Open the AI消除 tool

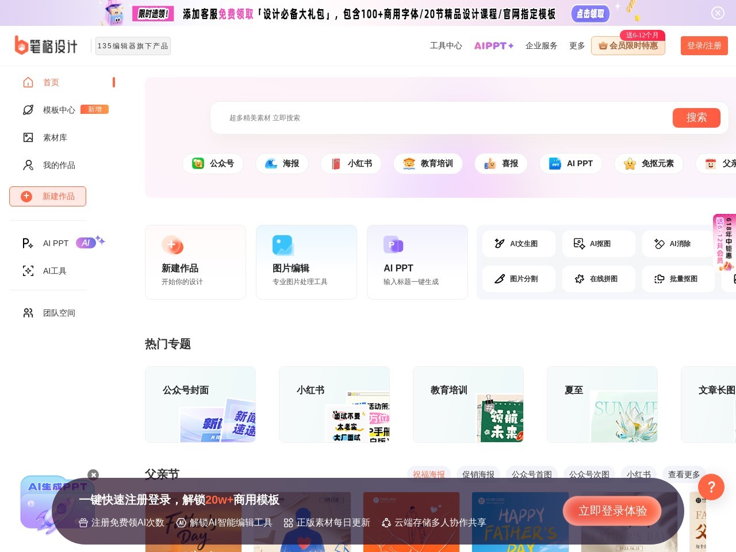tap(678, 244)
